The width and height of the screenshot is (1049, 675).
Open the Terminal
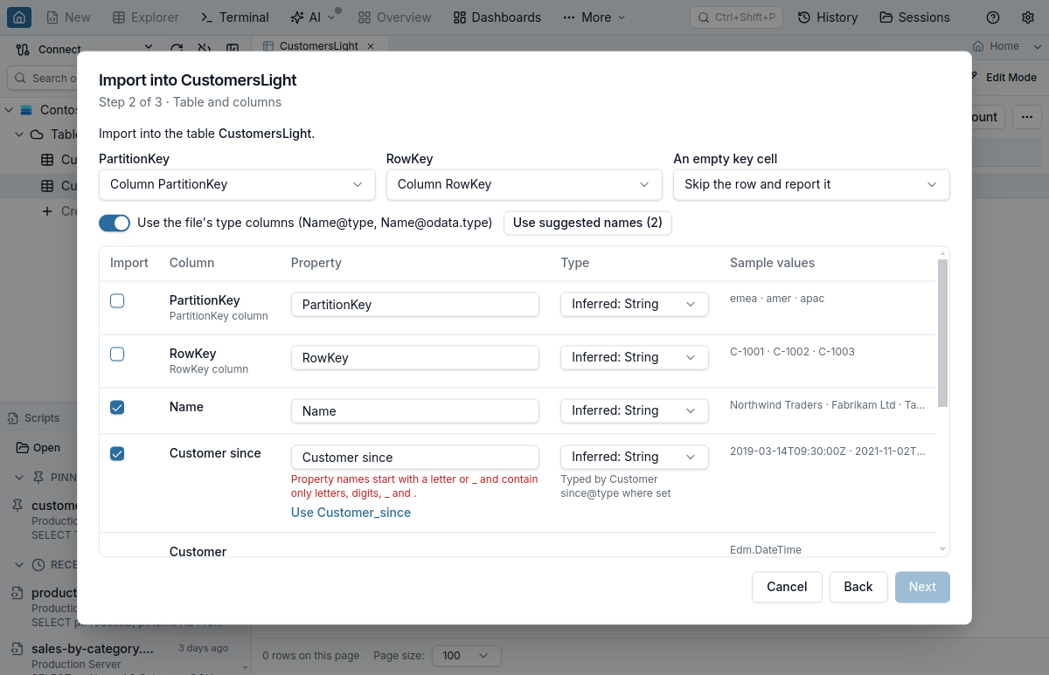[235, 17]
